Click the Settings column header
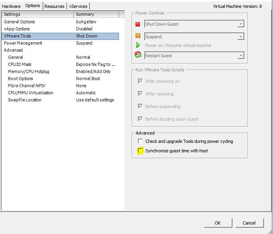 click(37, 14)
